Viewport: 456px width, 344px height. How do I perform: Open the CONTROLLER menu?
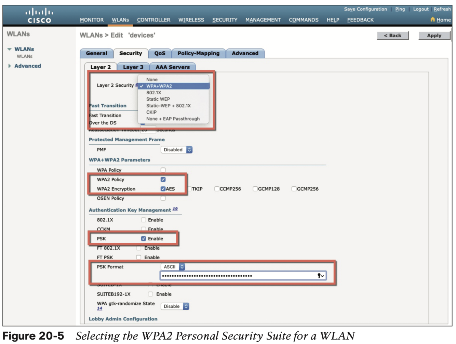[x=153, y=20]
